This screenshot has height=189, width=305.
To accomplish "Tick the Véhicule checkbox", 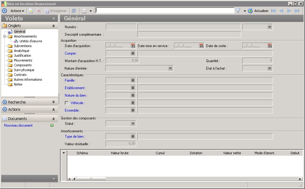I will click(67, 103).
